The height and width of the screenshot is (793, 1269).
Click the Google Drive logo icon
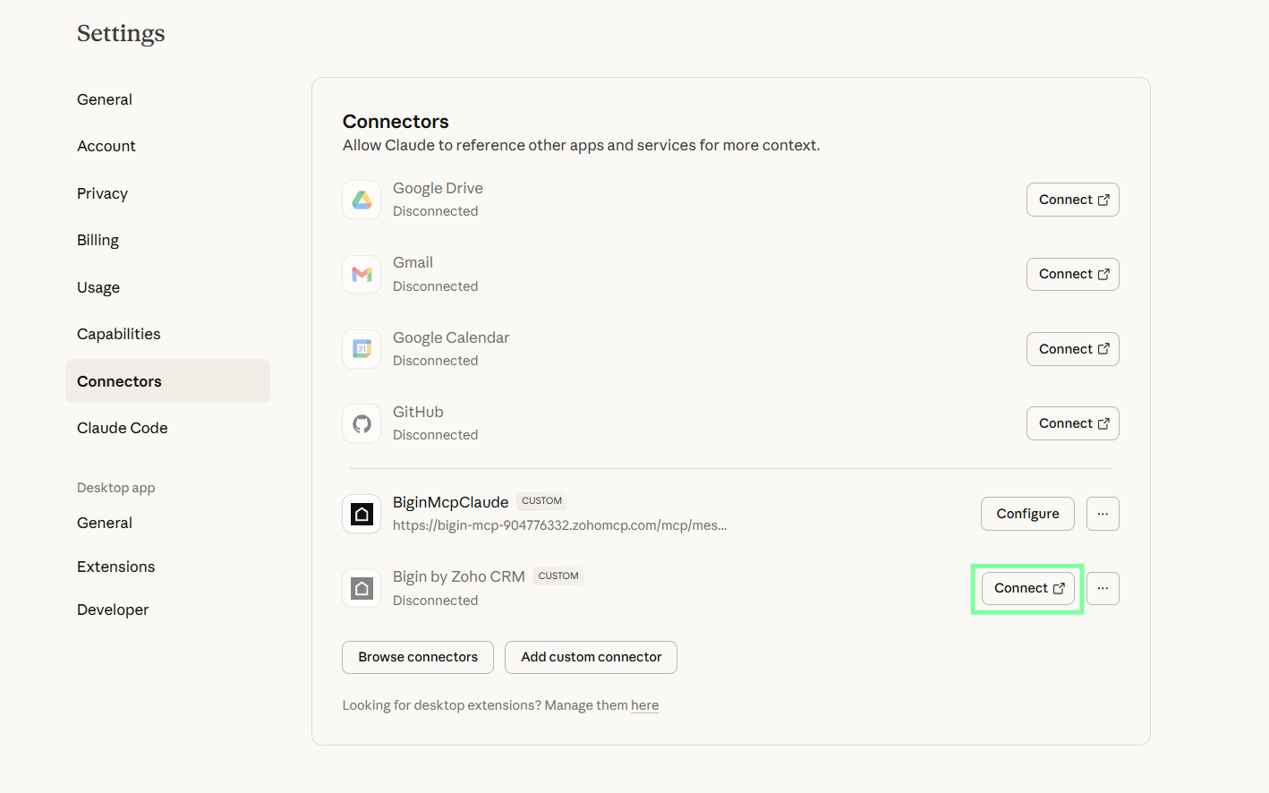point(362,200)
